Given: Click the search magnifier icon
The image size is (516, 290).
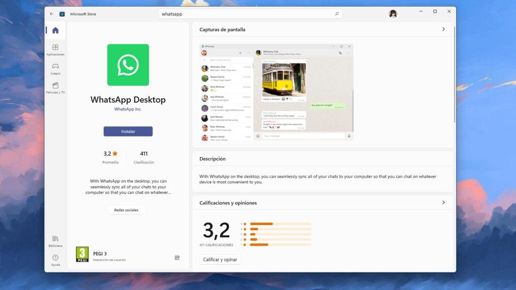Looking at the screenshot, I should click(x=336, y=14).
